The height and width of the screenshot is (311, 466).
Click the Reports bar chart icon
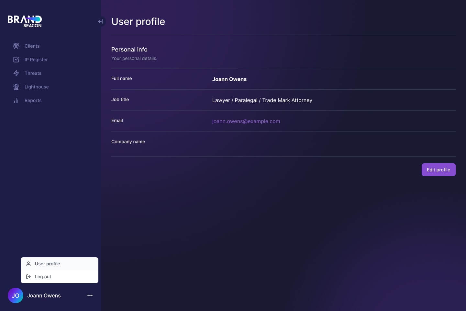(x=16, y=100)
